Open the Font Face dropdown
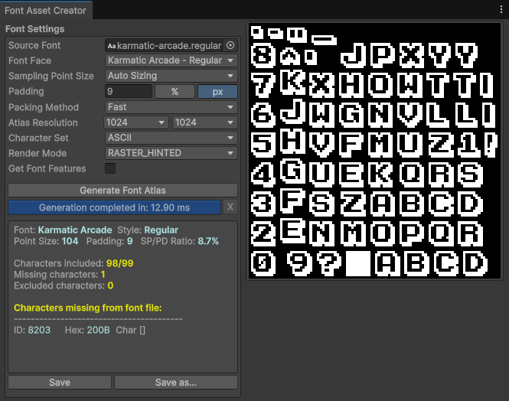509x401 pixels. [171, 60]
